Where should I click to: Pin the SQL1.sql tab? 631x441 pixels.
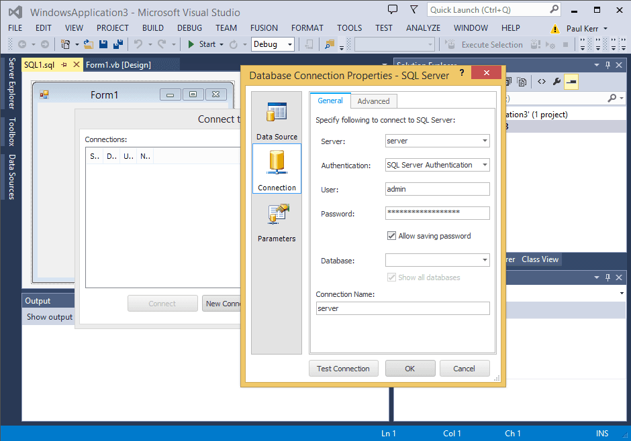(x=64, y=64)
